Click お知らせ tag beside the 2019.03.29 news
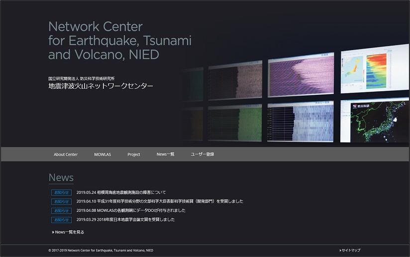Image resolution: width=410 pixels, height=257 pixels. pyautogui.click(x=61, y=220)
